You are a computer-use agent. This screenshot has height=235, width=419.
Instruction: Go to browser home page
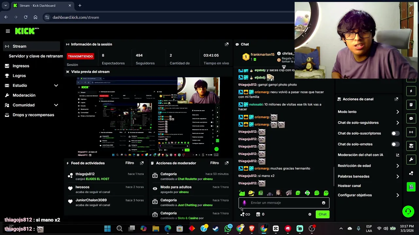(35, 17)
